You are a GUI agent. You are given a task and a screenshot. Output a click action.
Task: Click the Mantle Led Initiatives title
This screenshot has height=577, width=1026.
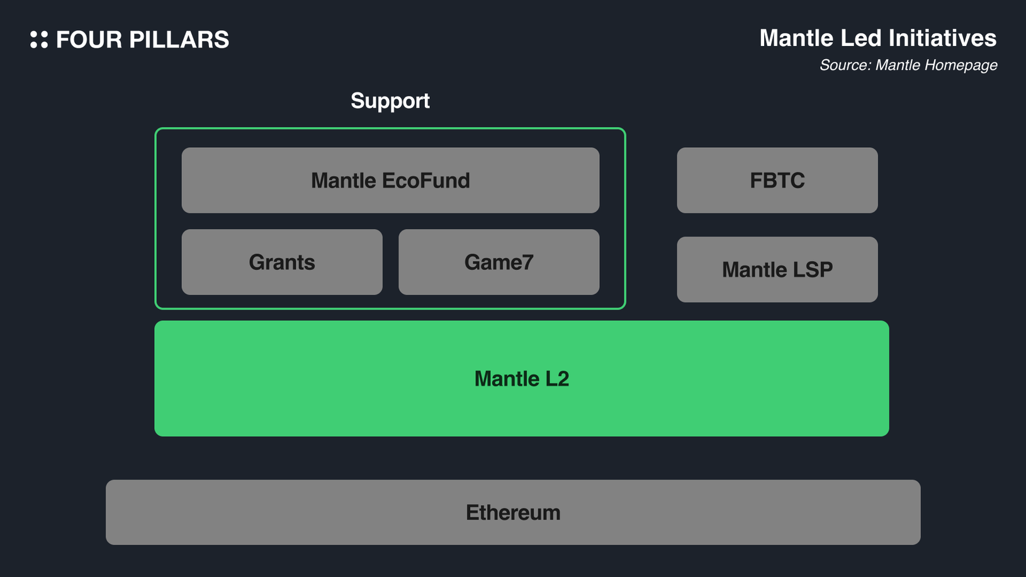click(877, 38)
